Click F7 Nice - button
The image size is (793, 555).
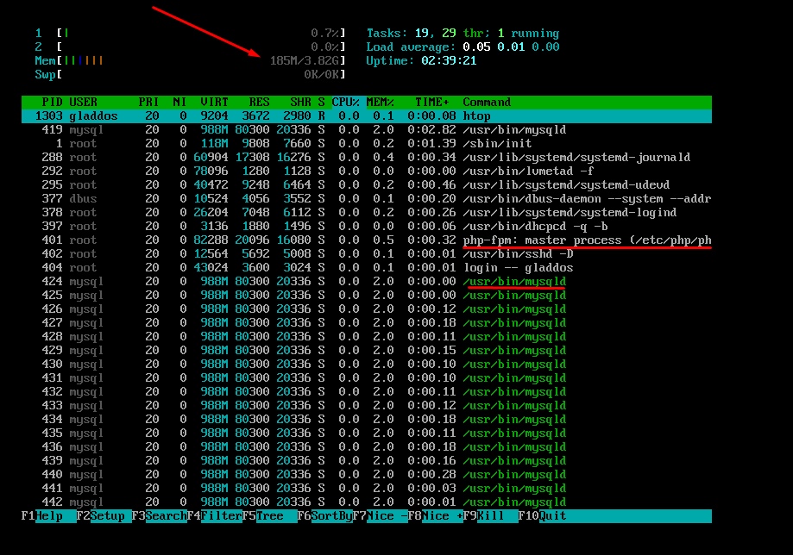380,516
